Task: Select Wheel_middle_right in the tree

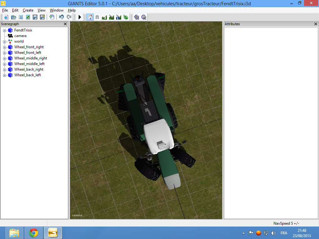Action: 31,58
